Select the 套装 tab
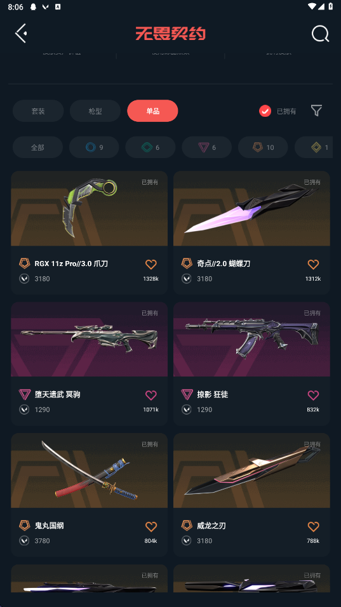The image size is (341, 607). click(38, 111)
